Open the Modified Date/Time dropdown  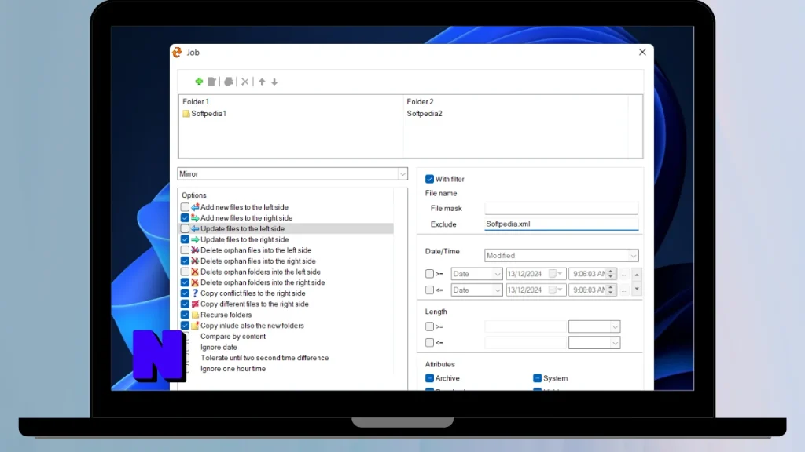633,255
